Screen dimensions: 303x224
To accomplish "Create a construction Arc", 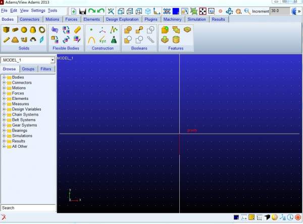I will click(91, 40).
